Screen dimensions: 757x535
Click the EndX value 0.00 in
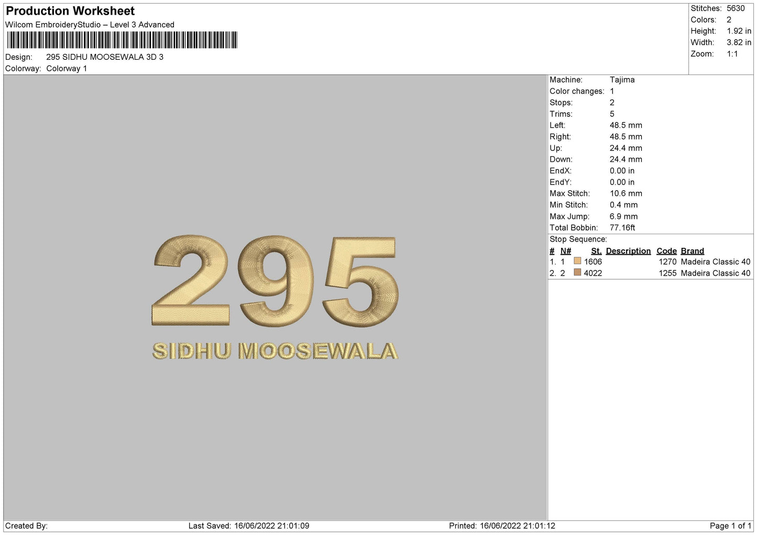[622, 171]
